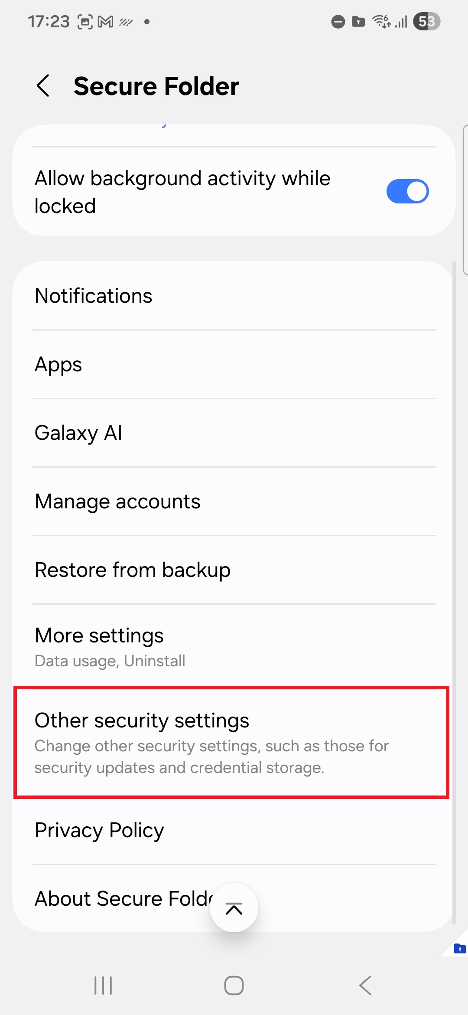The height and width of the screenshot is (1015, 468).
Task: Disable background activity while locked switch
Action: pyautogui.click(x=407, y=191)
